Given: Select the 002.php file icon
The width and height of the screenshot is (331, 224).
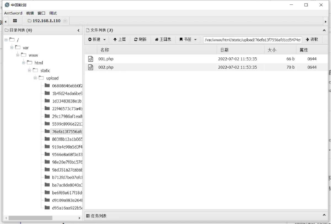Looking at the screenshot, I should pos(90,67).
